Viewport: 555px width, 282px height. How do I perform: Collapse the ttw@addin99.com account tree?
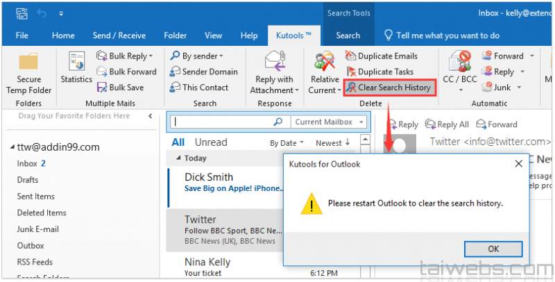pyautogui.click(x=12, y=147)
